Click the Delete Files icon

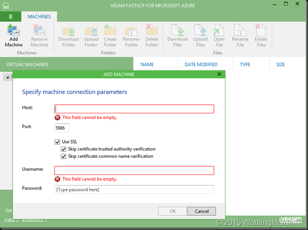261,30
